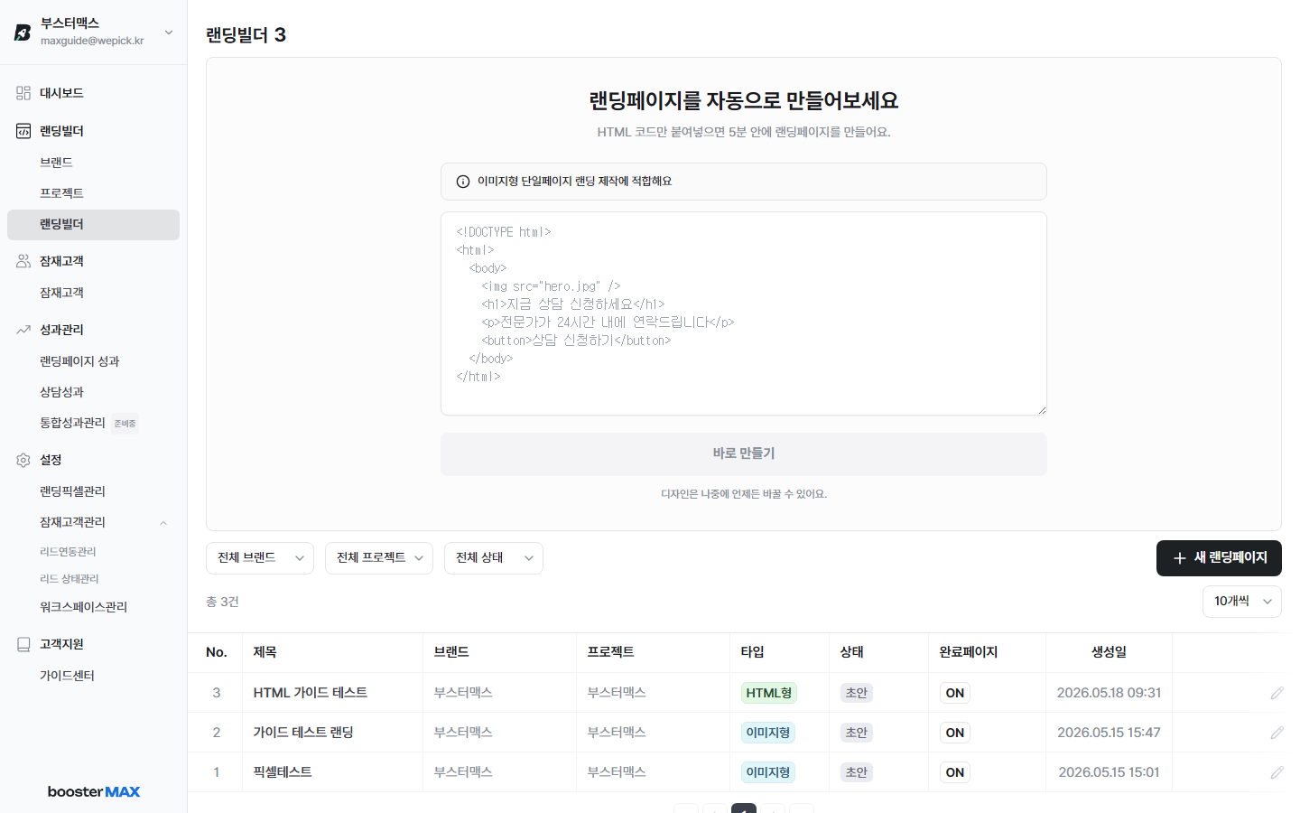Open 잠재고객 submenu item

click(61, 293)
